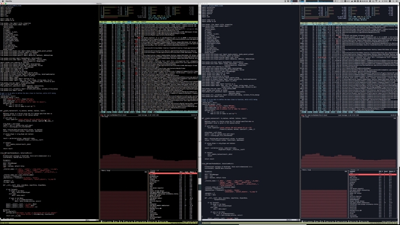Screen dimensions: 400x225
Task: Select syslogd row in left vtop list
Action: pos(173,219)
